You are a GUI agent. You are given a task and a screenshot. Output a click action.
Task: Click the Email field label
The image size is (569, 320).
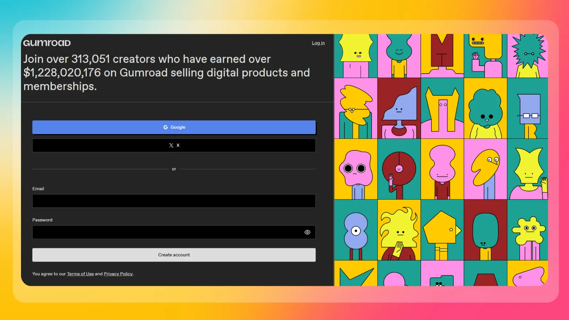coord(38,189)
